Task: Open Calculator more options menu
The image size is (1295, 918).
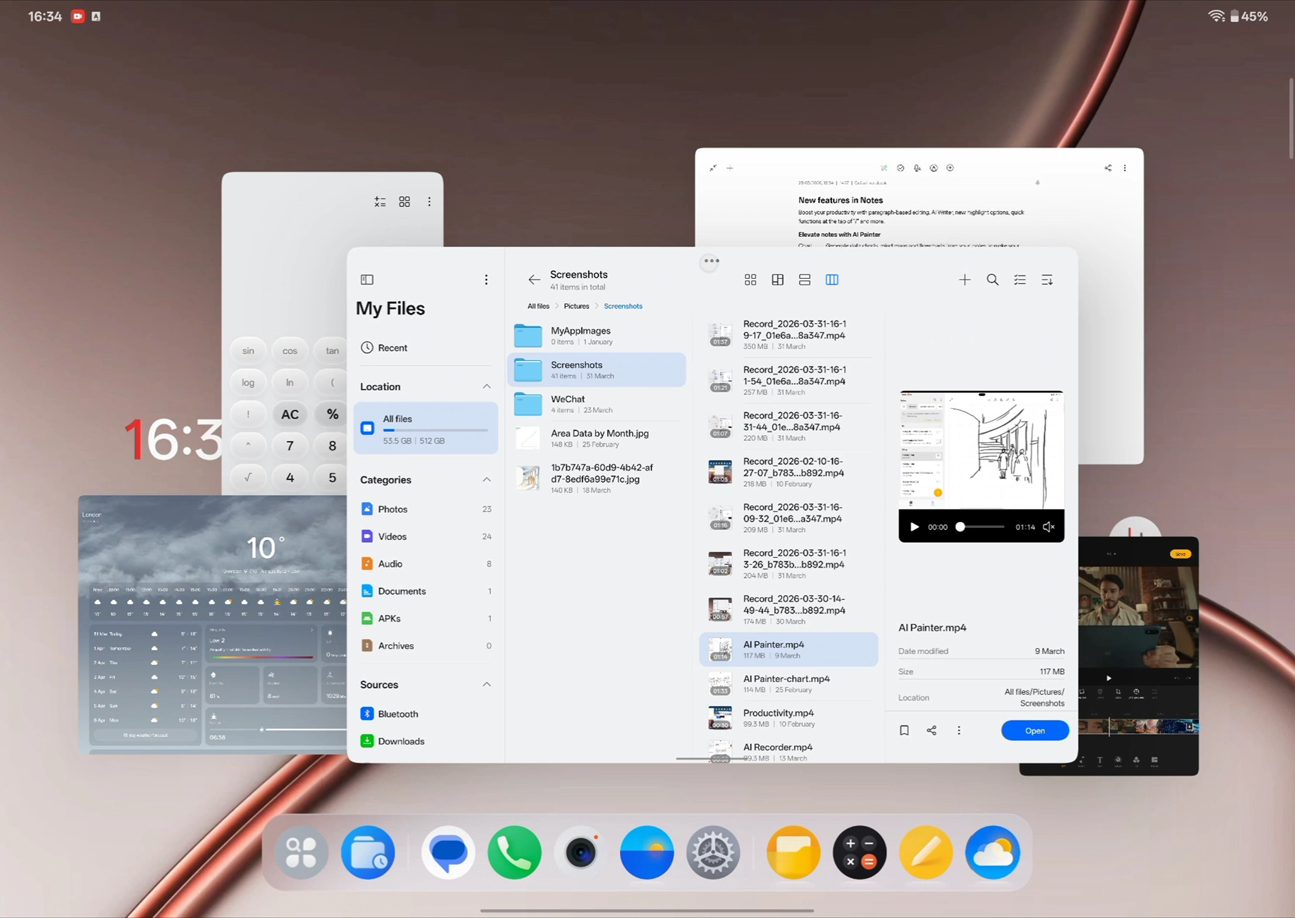Action: tap(429, 202)
